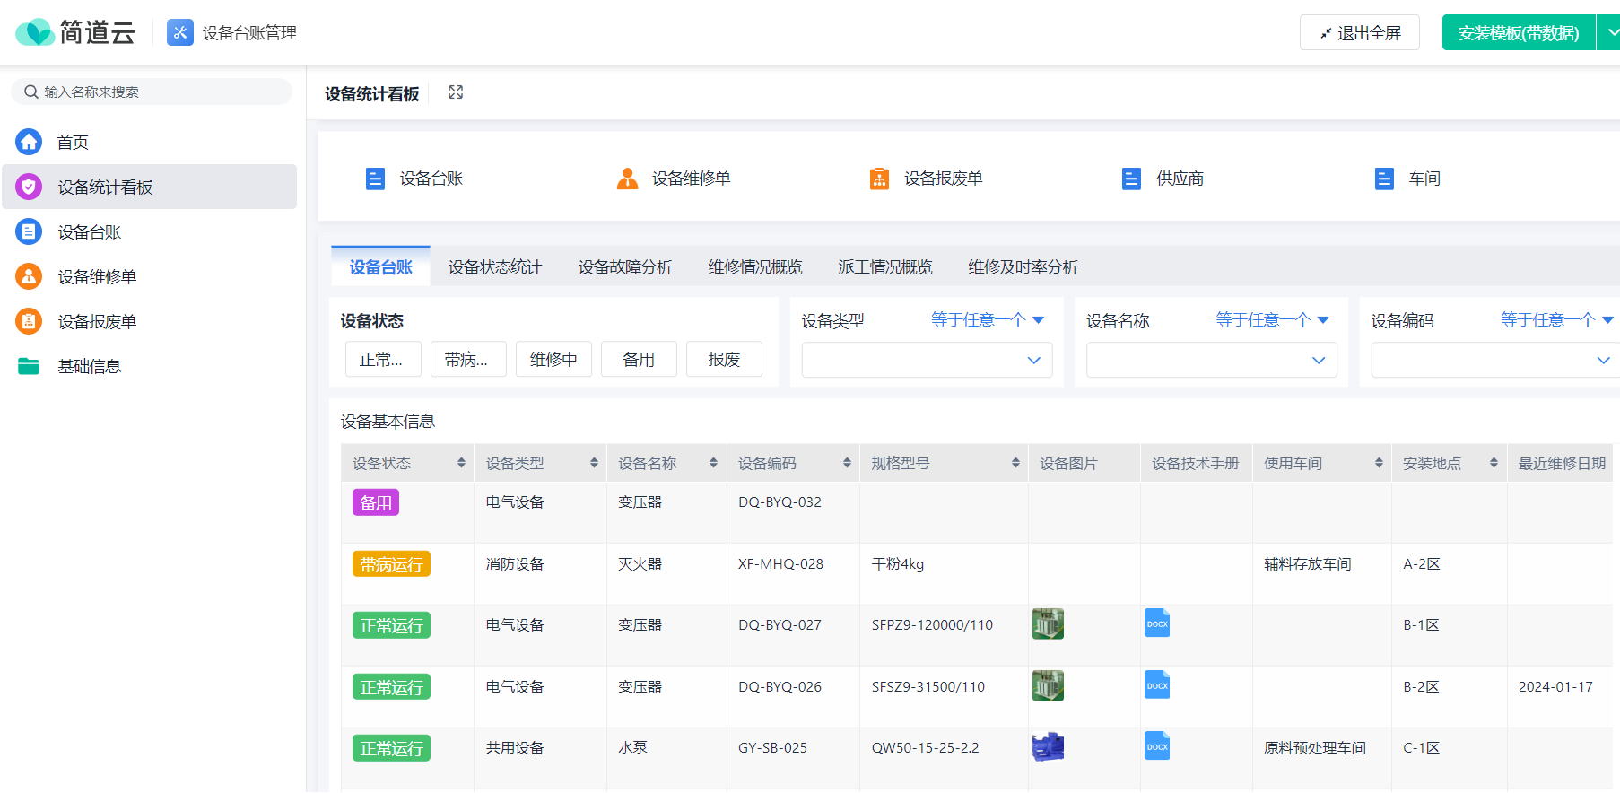
Task: Open the arrow next to 安装模板(带数据)
Action: pos(1609,32)
